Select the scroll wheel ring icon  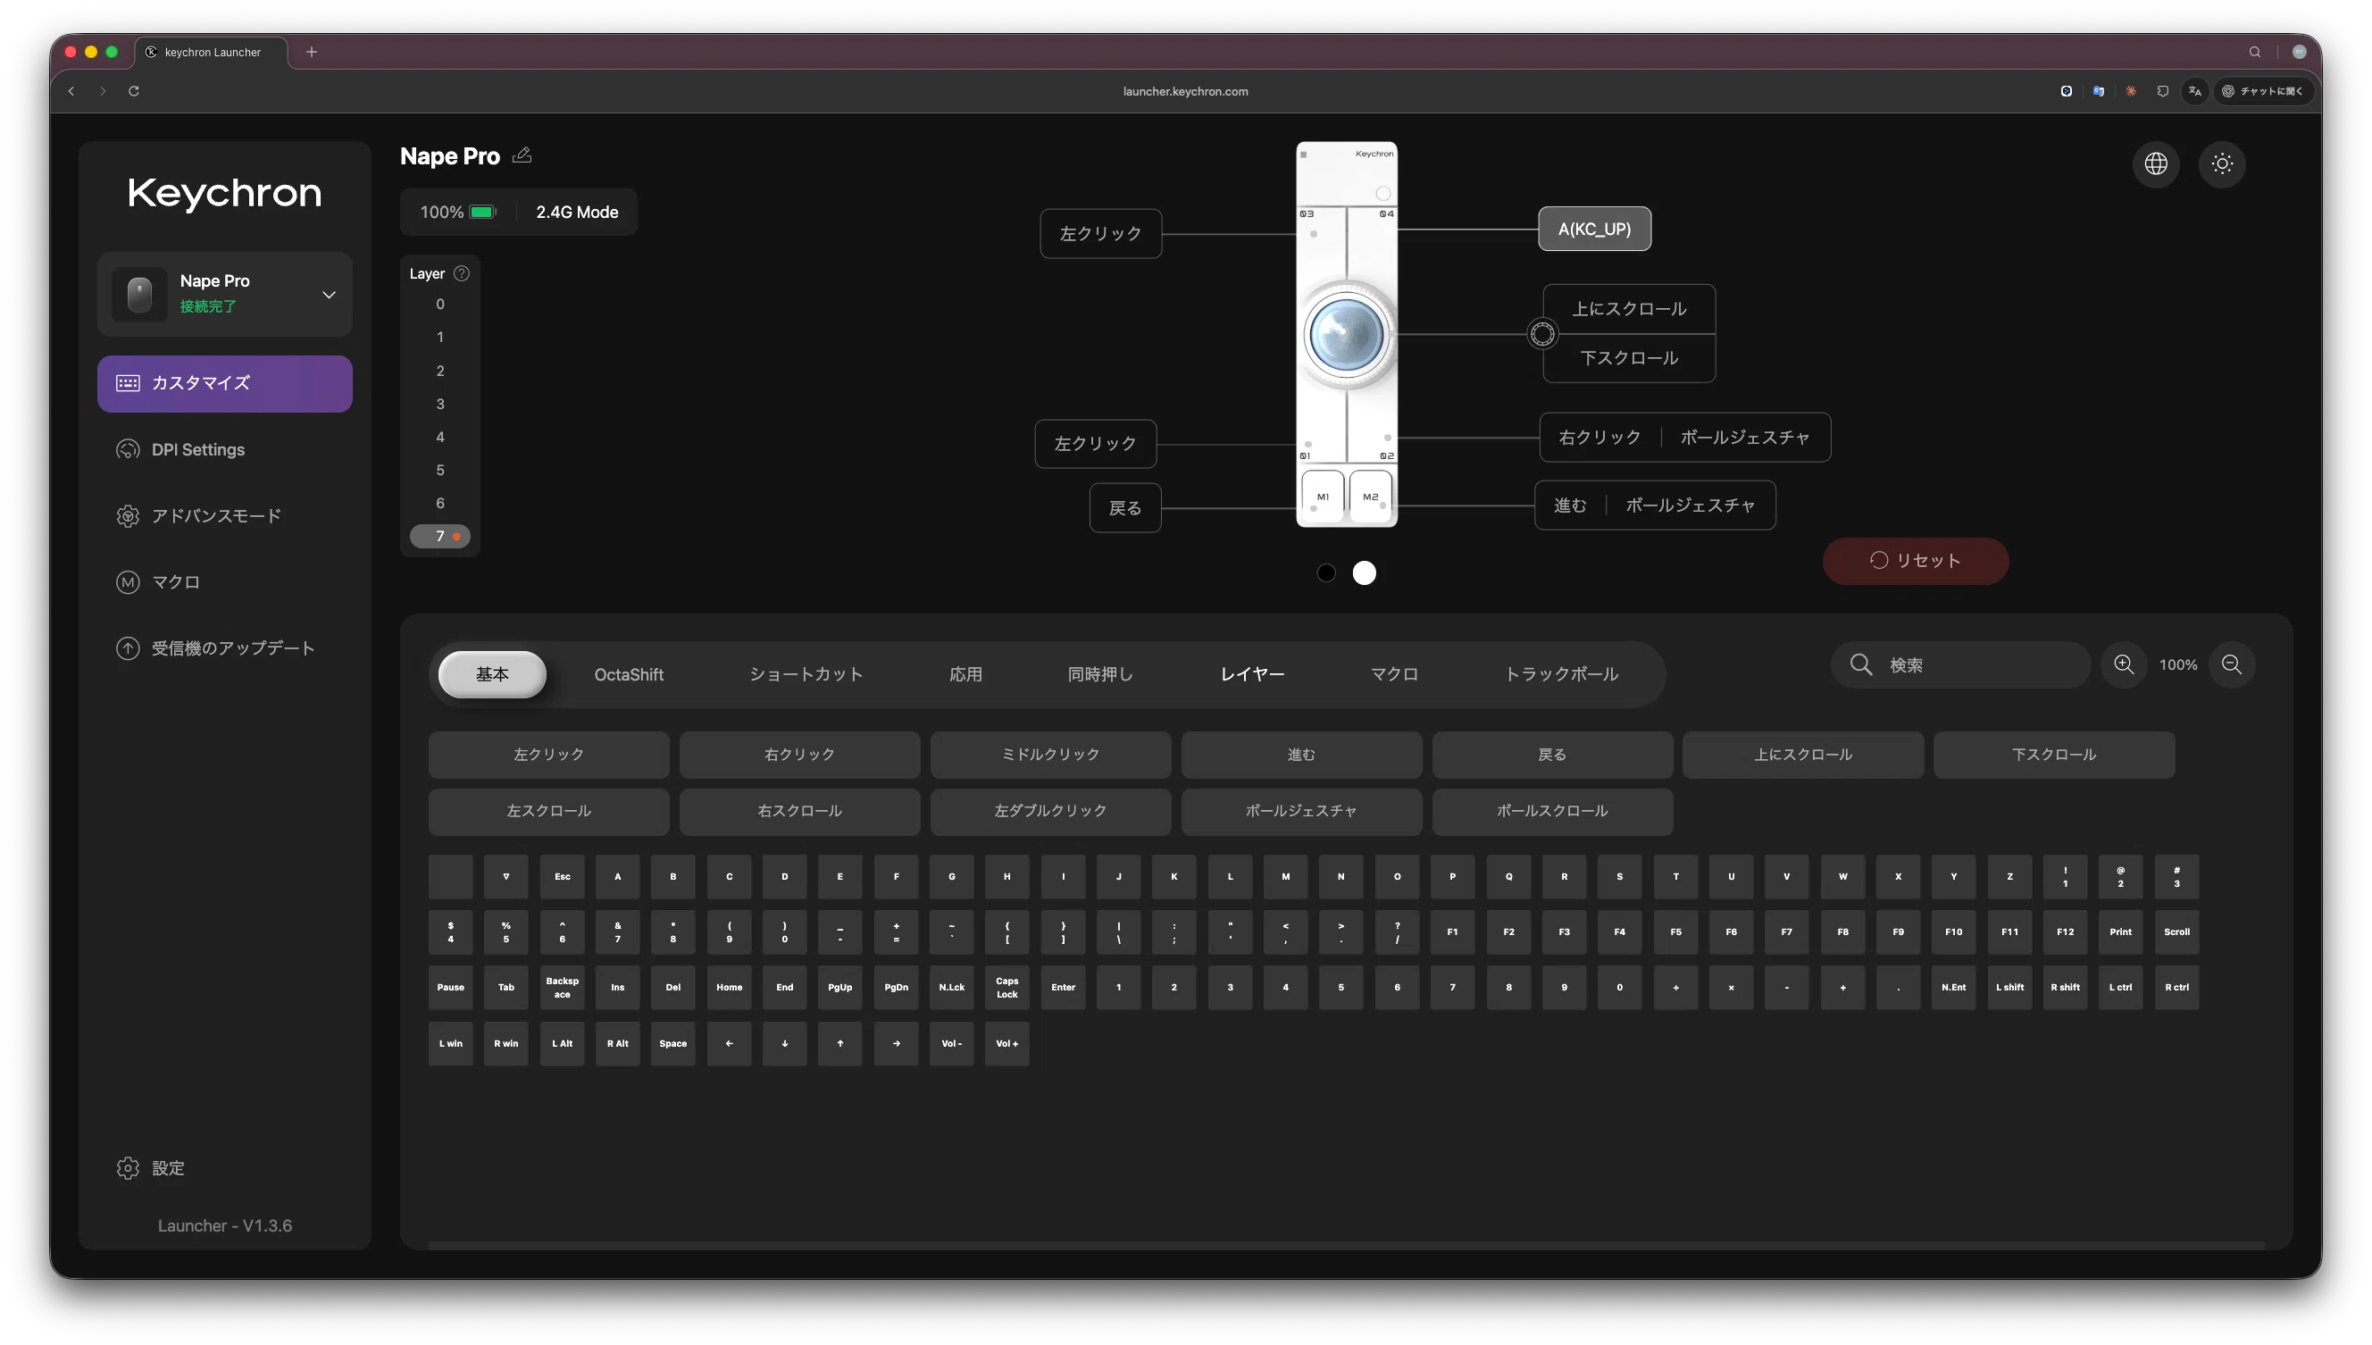pos(1542,333)
